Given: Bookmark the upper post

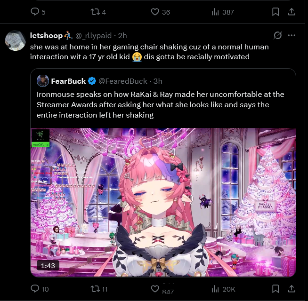Looking at the screenshot, I should [276, 12].
